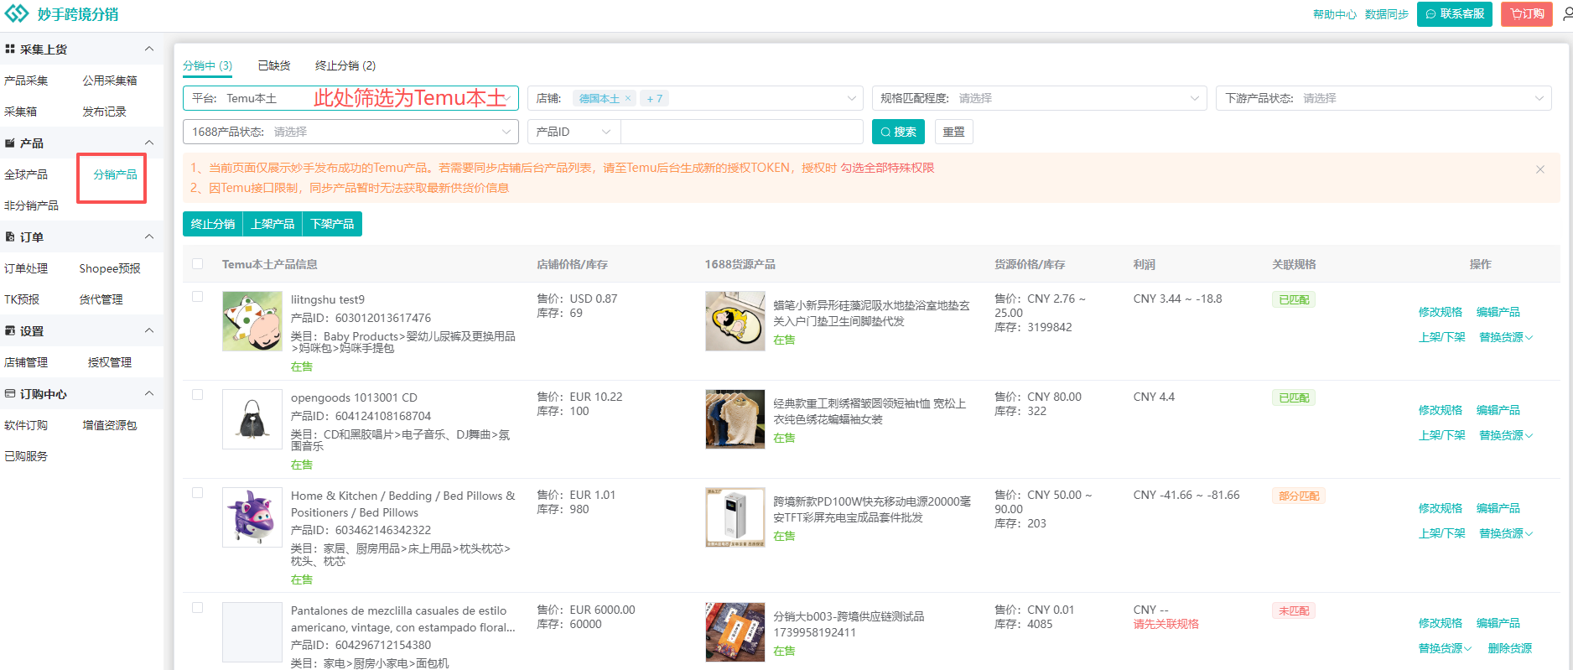
Task: Open the 下游产品状态 dropdown
Action: (1384, 98)
